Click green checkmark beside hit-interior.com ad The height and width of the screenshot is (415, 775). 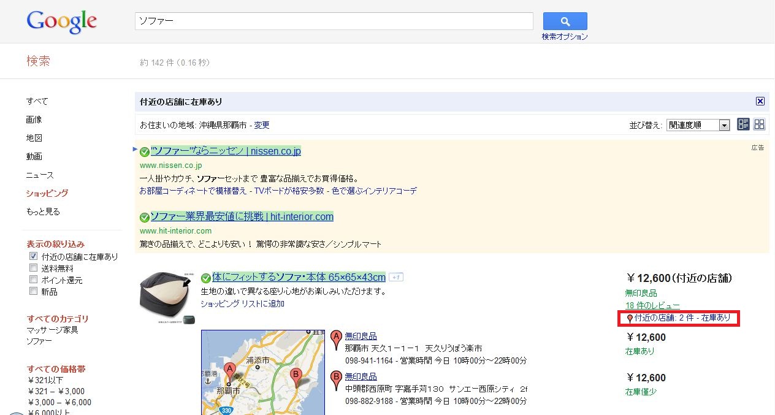coord(145,218)
